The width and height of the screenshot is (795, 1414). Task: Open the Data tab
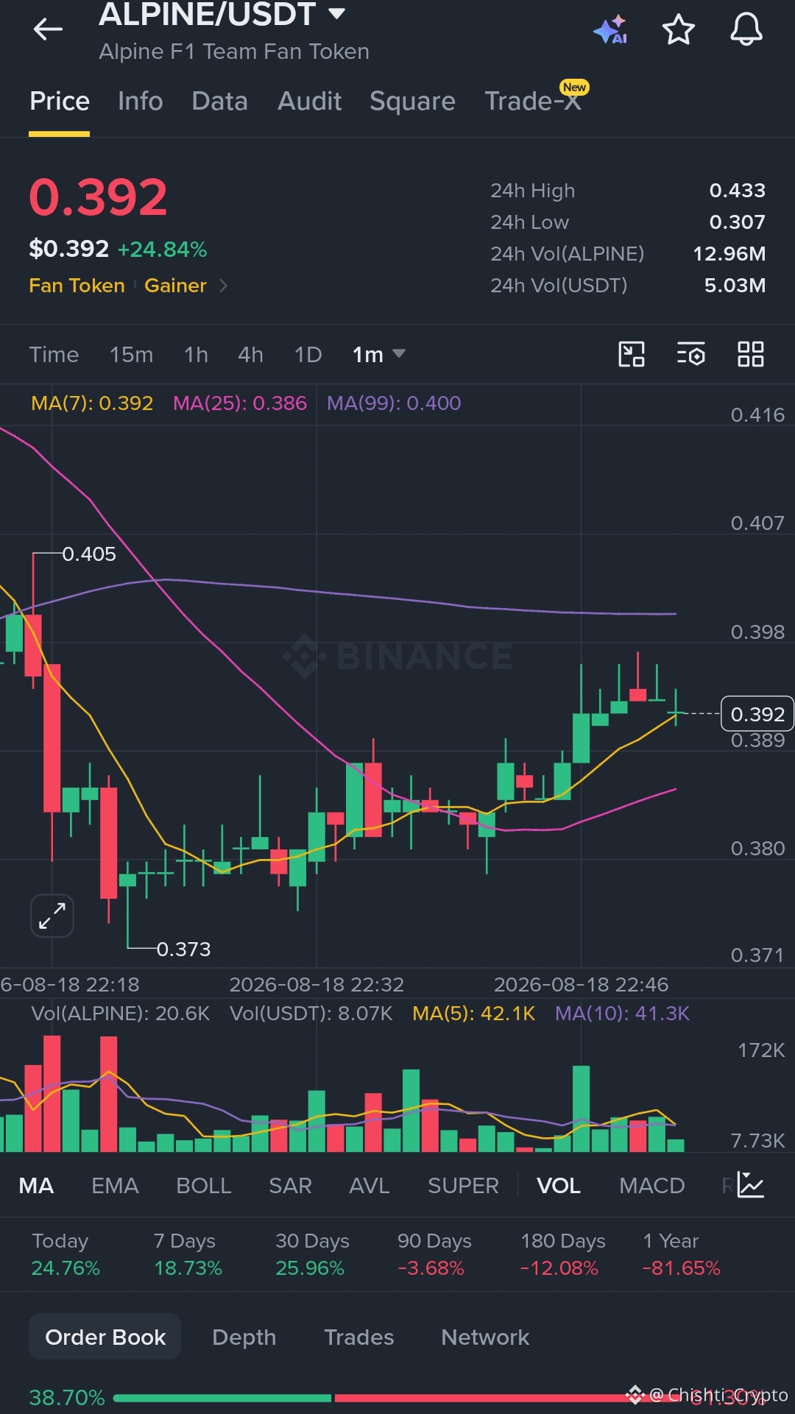219,101
